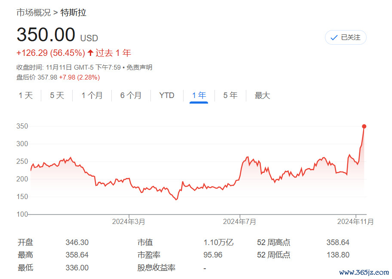This screenshot has width=392, height=279.
Task: Click the 市值 value 1.10万亿
Action: [x=218, y=242]
